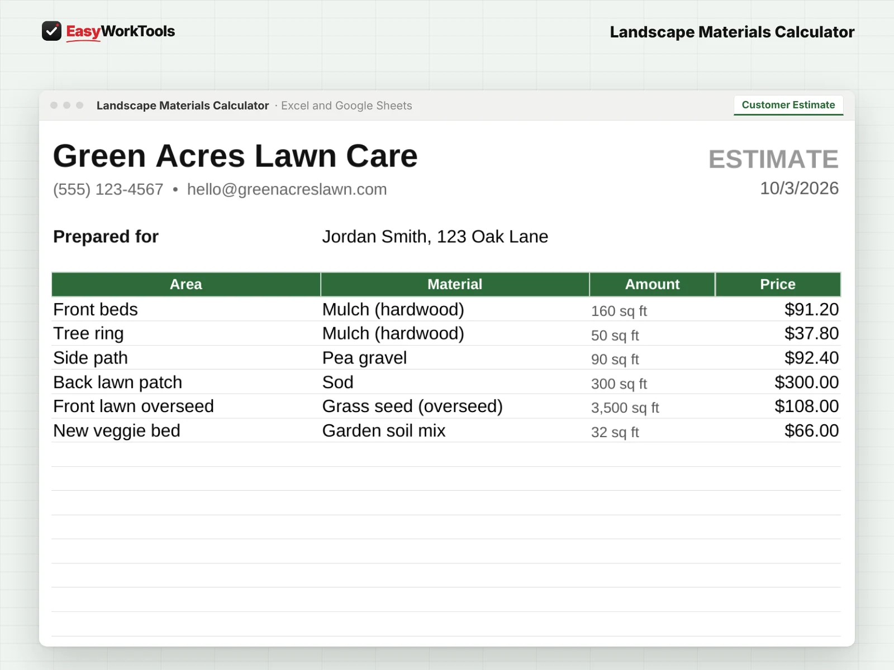Select the '90 sq ft' amount cell
The width and height of the screenshot is (894, 670).
pos(652,358)
